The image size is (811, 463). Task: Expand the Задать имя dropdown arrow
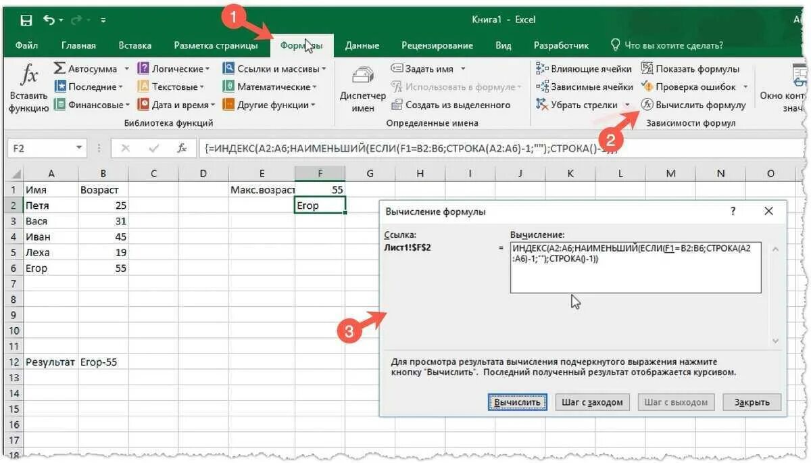(x=463, y=69)
